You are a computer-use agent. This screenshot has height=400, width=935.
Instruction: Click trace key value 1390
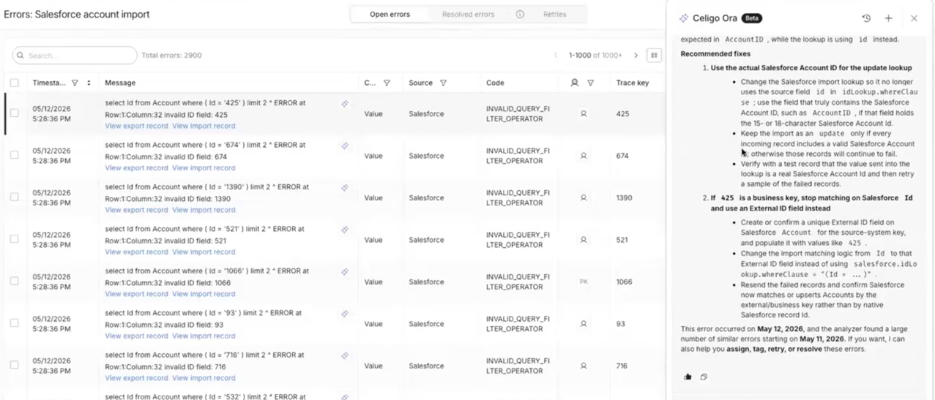pyautogui.click(x=625, y=198)
